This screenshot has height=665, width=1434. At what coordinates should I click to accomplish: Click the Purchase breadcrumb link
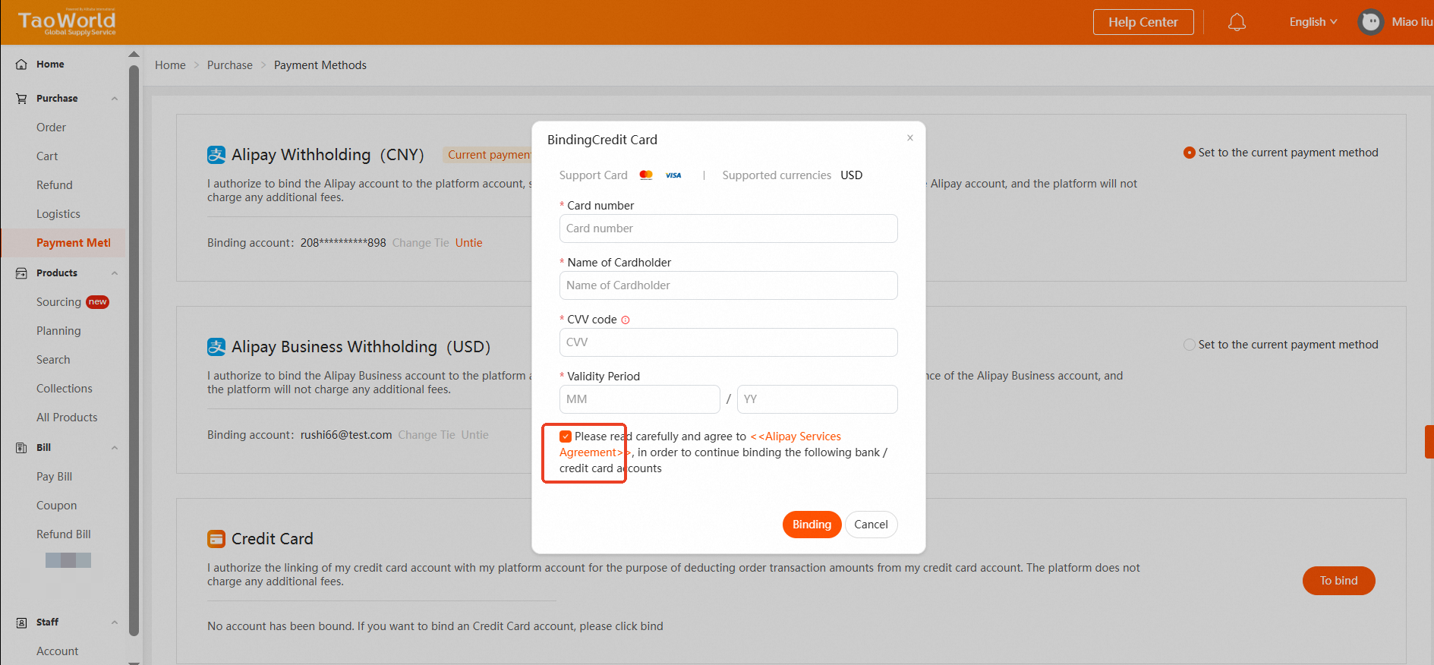coord(230,65)
